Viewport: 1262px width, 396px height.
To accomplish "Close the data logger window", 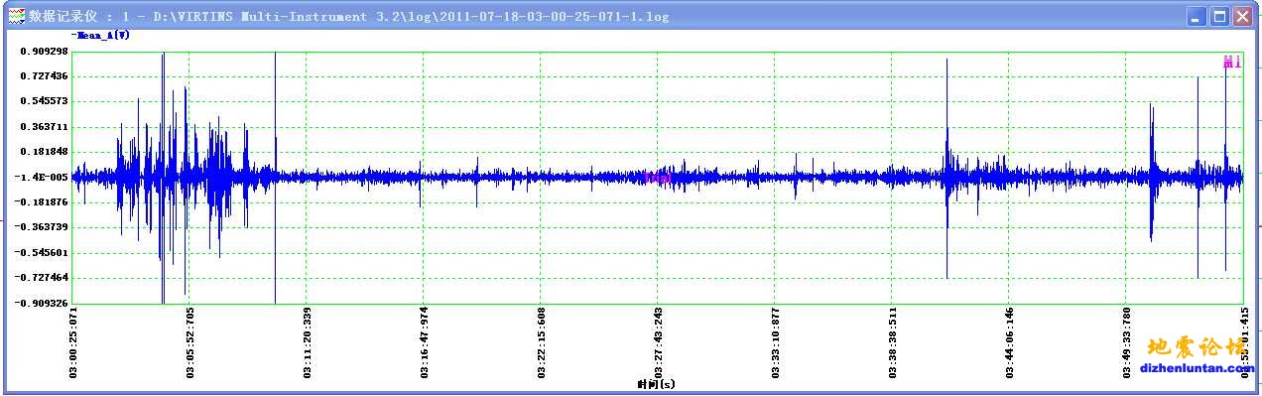I will tap(1242, 16).
